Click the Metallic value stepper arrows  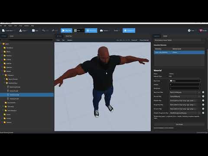tap(199, 84)
